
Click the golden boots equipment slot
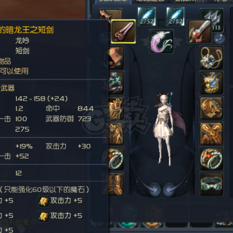pos(116,184)
